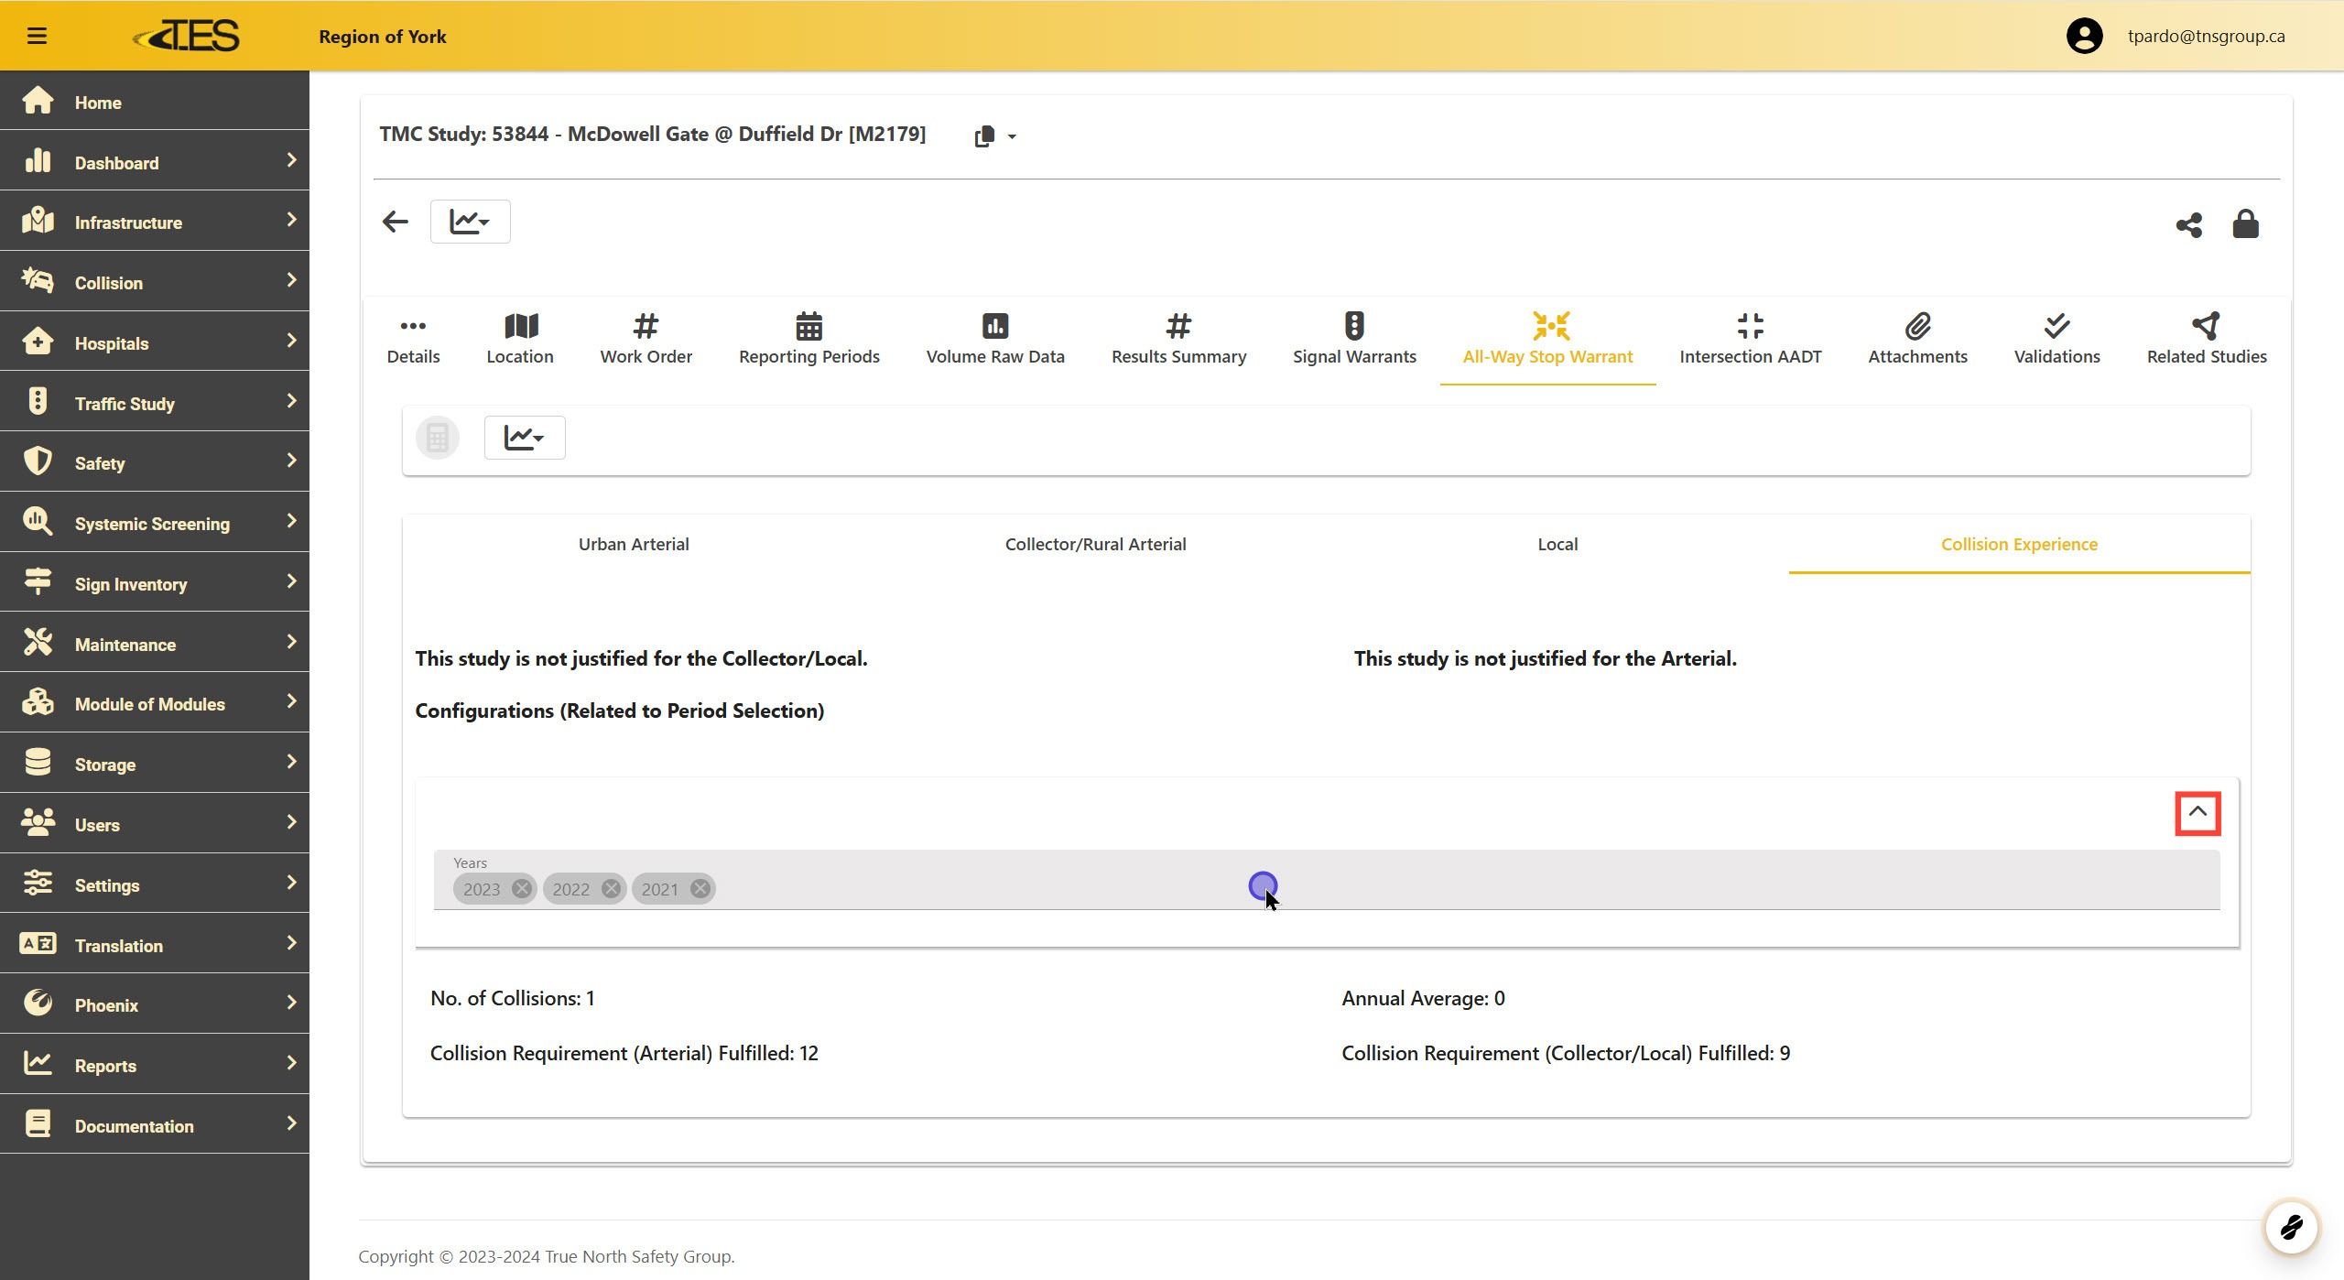This screenshot has height=1280, width=2344.
Task: Remove the 2023 year chip
Action: [x=522, y=889]
